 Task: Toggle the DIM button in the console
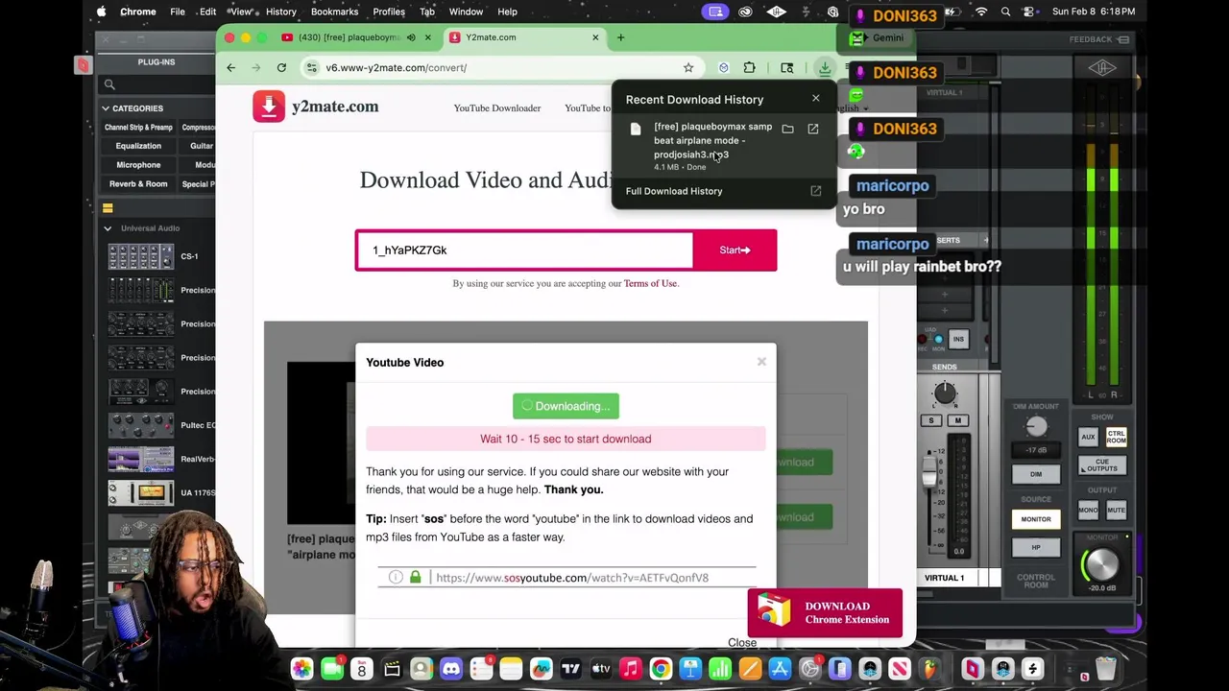click(1036, 474)
